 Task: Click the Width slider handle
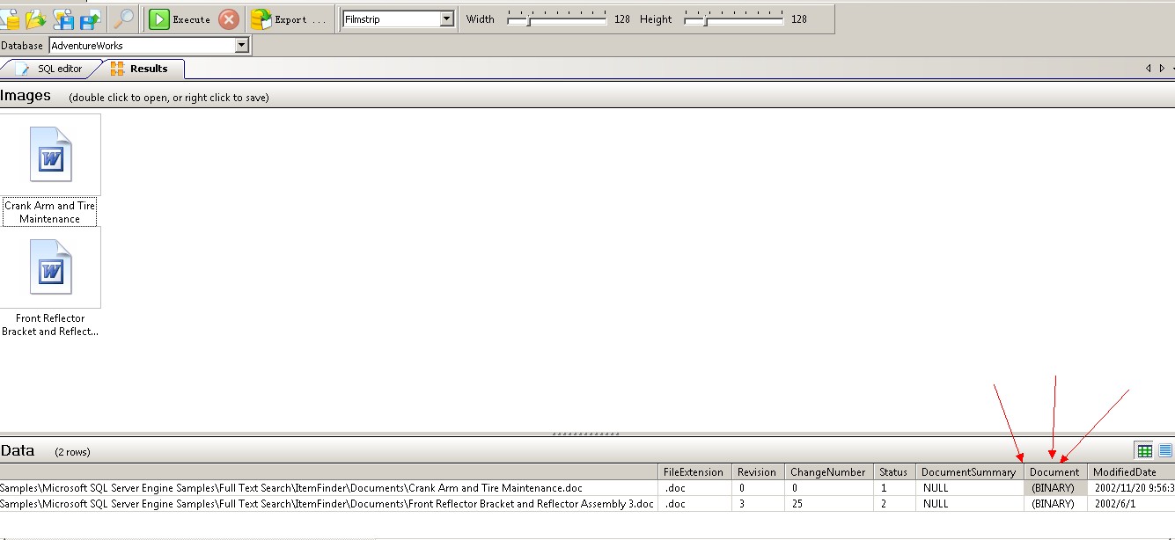(x=528, y=18)
